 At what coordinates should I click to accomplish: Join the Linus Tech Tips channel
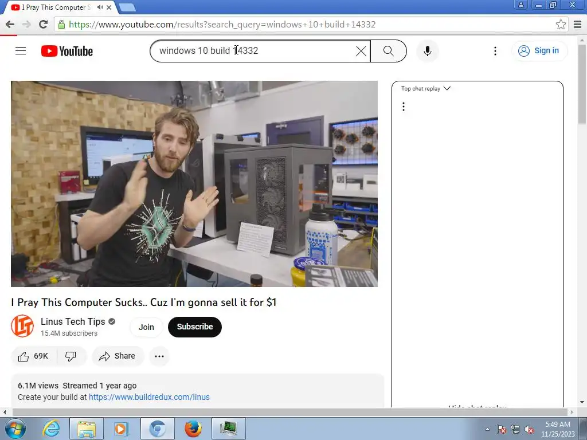point(146,327)
